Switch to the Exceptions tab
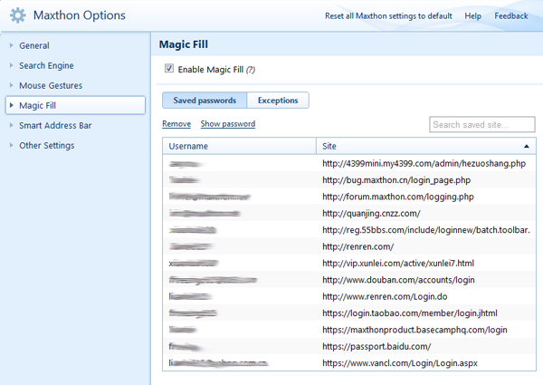The height and width of the screenshot is (385, 543). coord(278,101)
